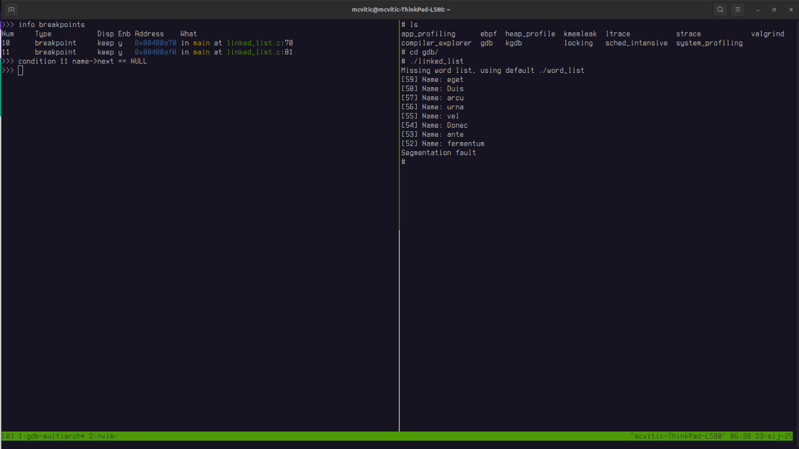Viewport: 799px width, 449px height.
Task: Click the sched_intensive directory name
Action: pyautogui.click(x=636, y=43)
